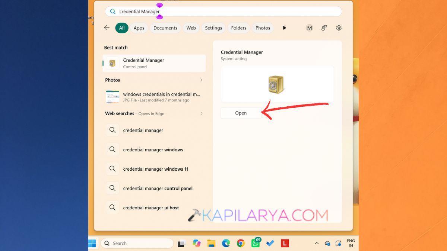Click the cloud sync tray icon
The image size is (447, 251).
[327, 244]
